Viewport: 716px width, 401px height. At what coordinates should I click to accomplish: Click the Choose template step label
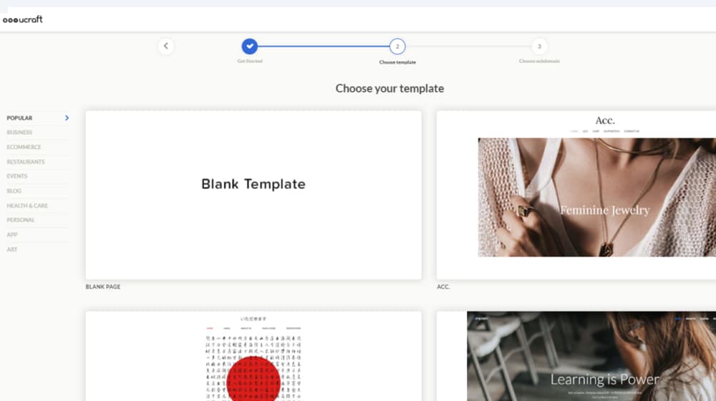397,62
